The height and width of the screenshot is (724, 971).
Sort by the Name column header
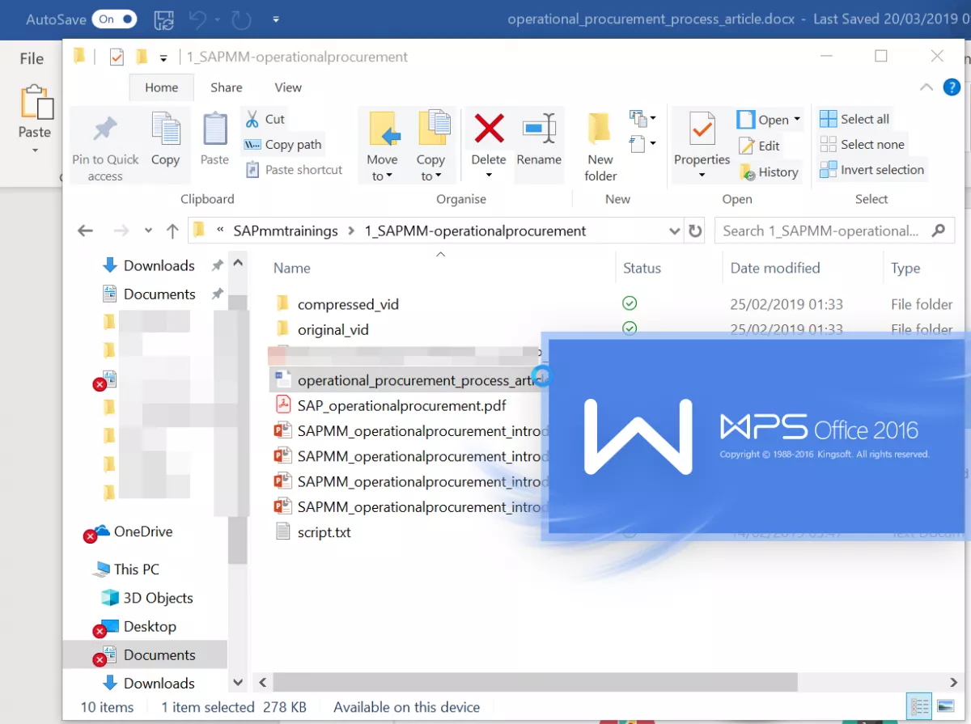coord(291,268)
